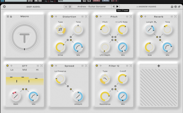This screenshot has height=113, width=183.
Task: Toggle the Reverb module power button
Action: pos(141,17)
